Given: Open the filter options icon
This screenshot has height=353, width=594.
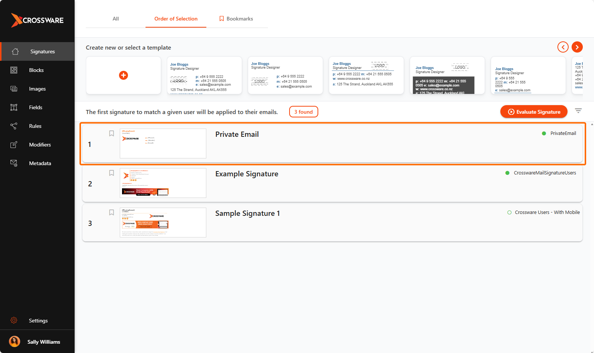Looking at the screenshot, I should point(578,111).
